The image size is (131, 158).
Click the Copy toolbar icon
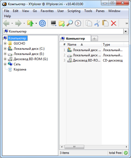point(89,23)
